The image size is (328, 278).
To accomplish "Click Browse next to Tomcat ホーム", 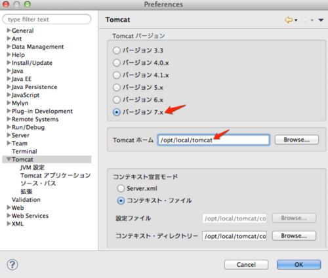I will [297, 140].
